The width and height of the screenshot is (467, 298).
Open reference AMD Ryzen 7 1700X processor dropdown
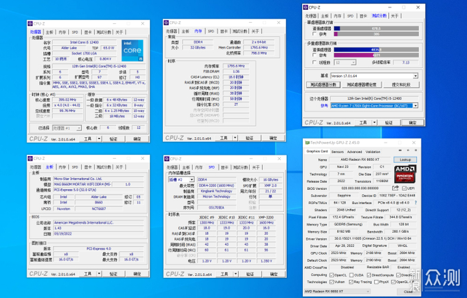click(374, 105)
